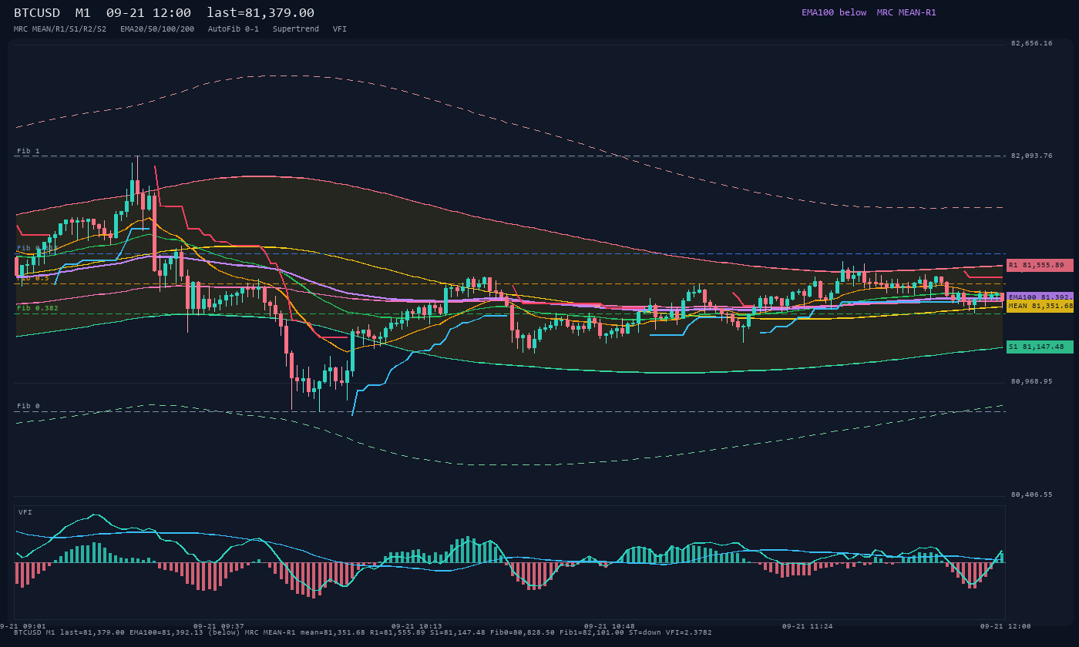The width and height of the screenshot is (1079, 647).
Task: Click the 09-21 10:13 time axis label
Action: (x=417, y=626)
